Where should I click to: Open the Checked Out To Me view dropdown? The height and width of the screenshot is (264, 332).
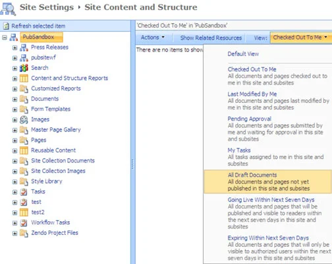[x=300, y=38]
